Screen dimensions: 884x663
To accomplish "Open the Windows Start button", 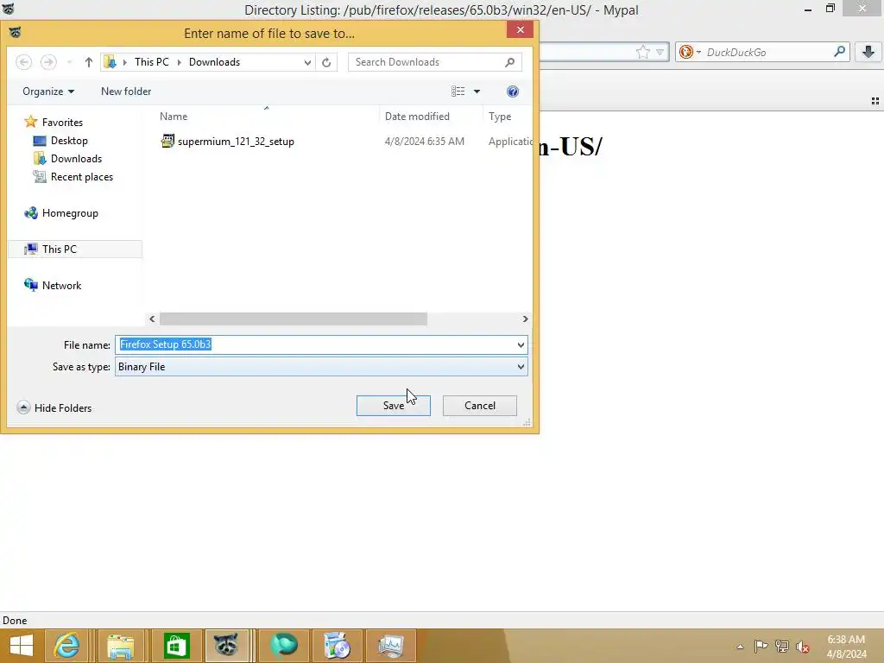I will coord(22,646).
